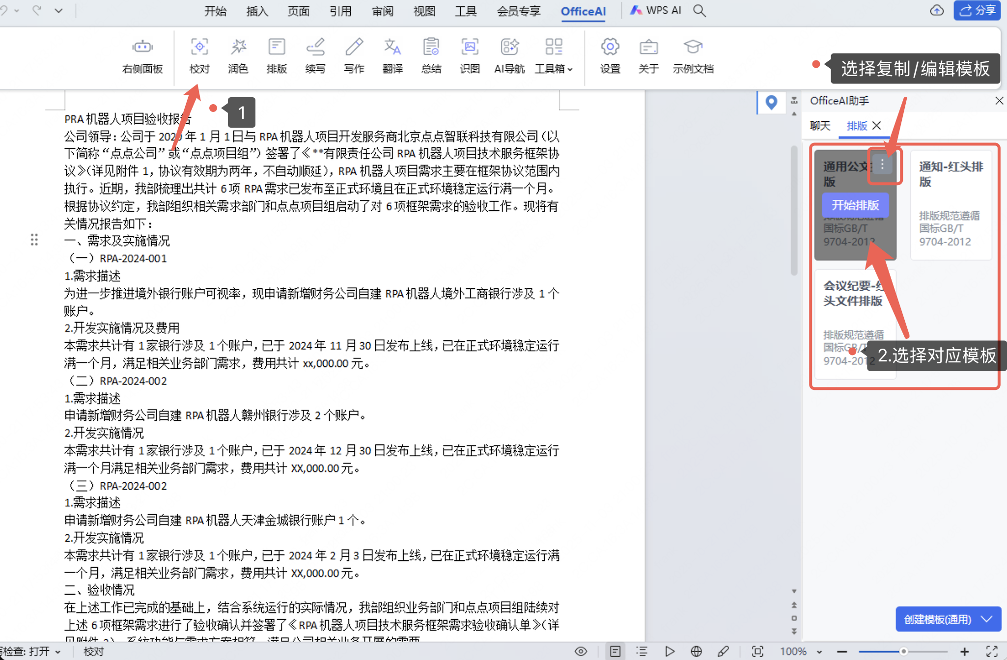Viewport: 1007px width, 660px height.
Task: Open the 审阅 review menu tab
Action: (x=382, y=11)
